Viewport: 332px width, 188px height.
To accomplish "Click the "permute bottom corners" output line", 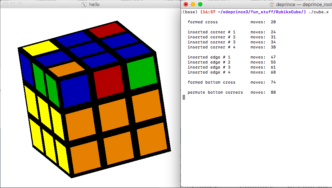I will pos(215,92).
